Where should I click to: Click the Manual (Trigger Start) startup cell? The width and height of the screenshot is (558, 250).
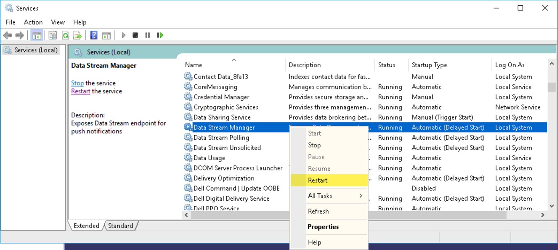click(442, 117)
